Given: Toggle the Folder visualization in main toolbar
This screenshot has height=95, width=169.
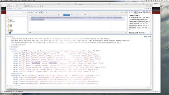Looking at the screenshot, I should click(x=36, y=6).
